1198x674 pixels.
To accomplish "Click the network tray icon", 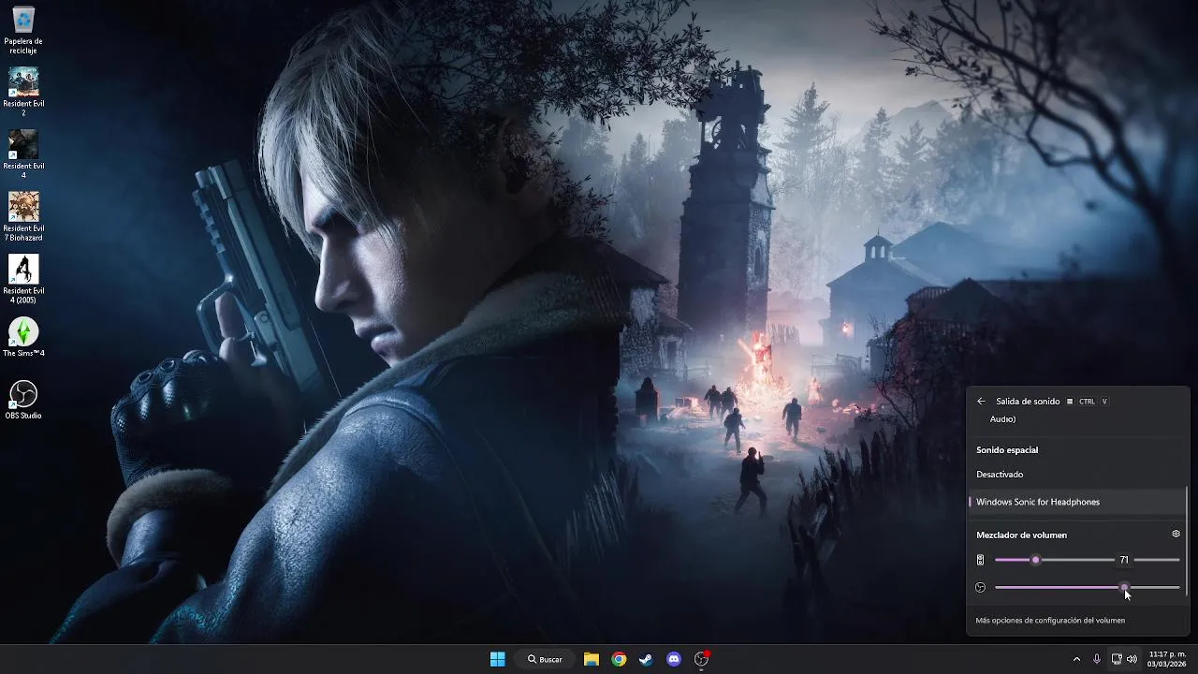I will [x=1117, y=659].
